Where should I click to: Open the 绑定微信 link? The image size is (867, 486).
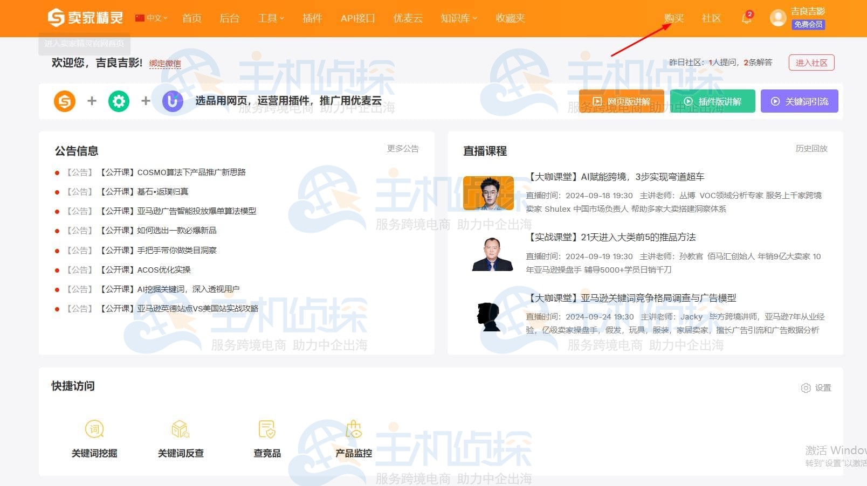tap(165, 64)
